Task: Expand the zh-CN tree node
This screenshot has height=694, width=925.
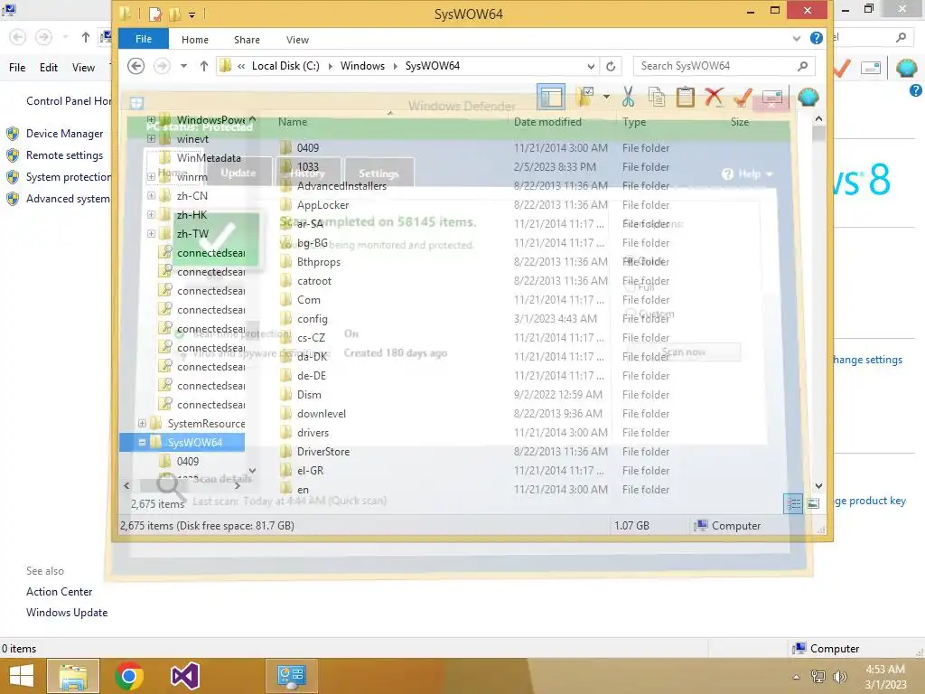Action: tap(151, 195)
